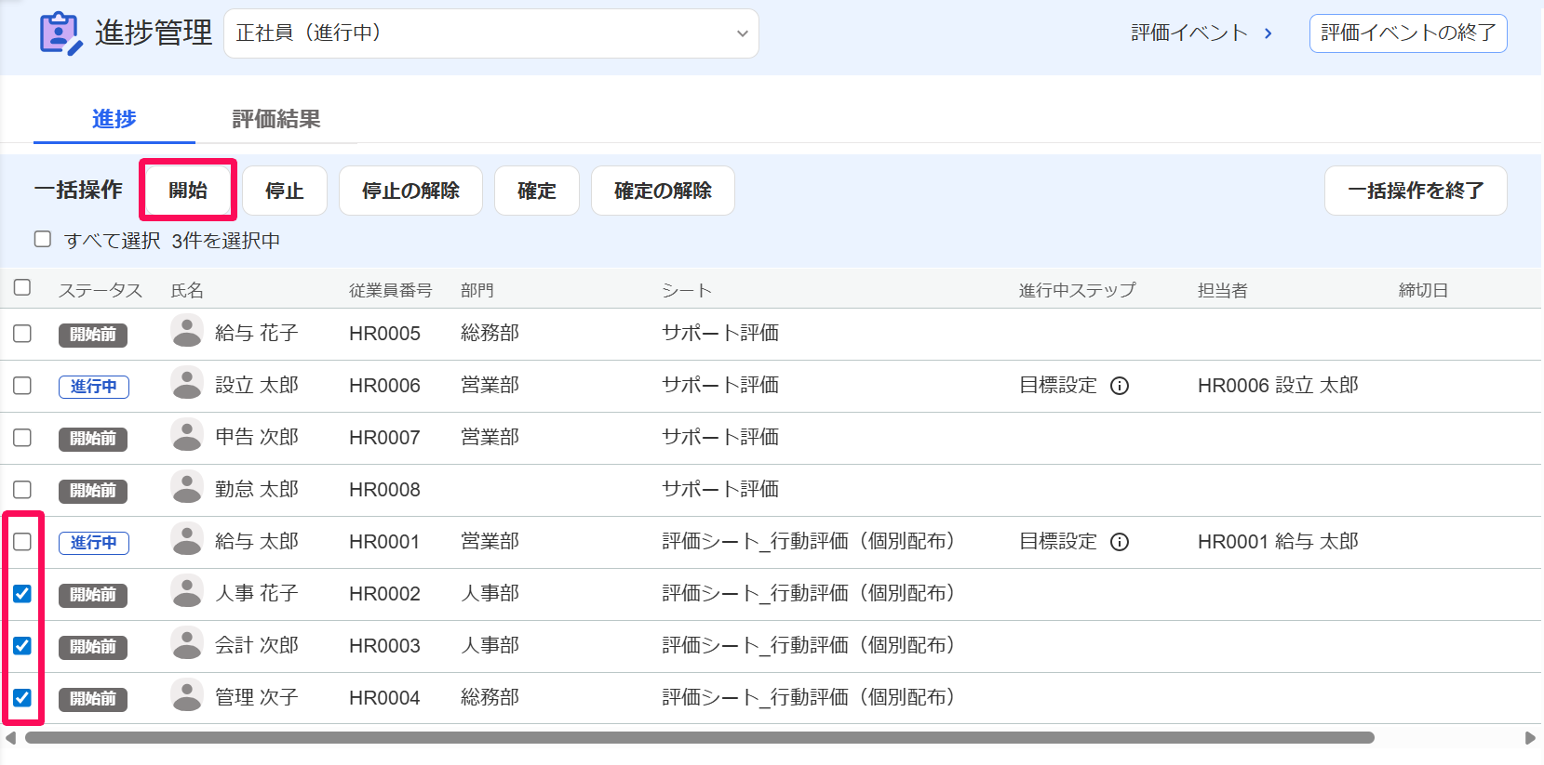
Task: Click 総務部 in 管理 次子 row
Action: coord(490,697)
